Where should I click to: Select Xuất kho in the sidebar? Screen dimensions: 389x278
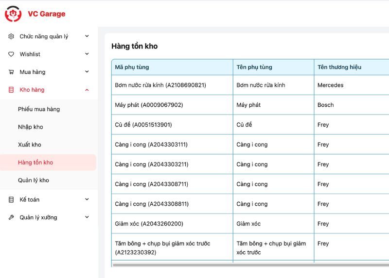(x=30, y=145)
